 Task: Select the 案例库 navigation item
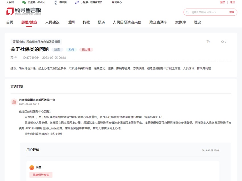point(181,22)
